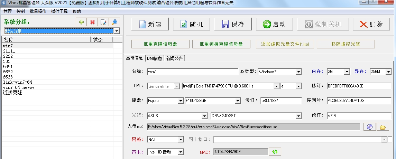Click the green refresh MAC address icon

(x=275, y=152)
